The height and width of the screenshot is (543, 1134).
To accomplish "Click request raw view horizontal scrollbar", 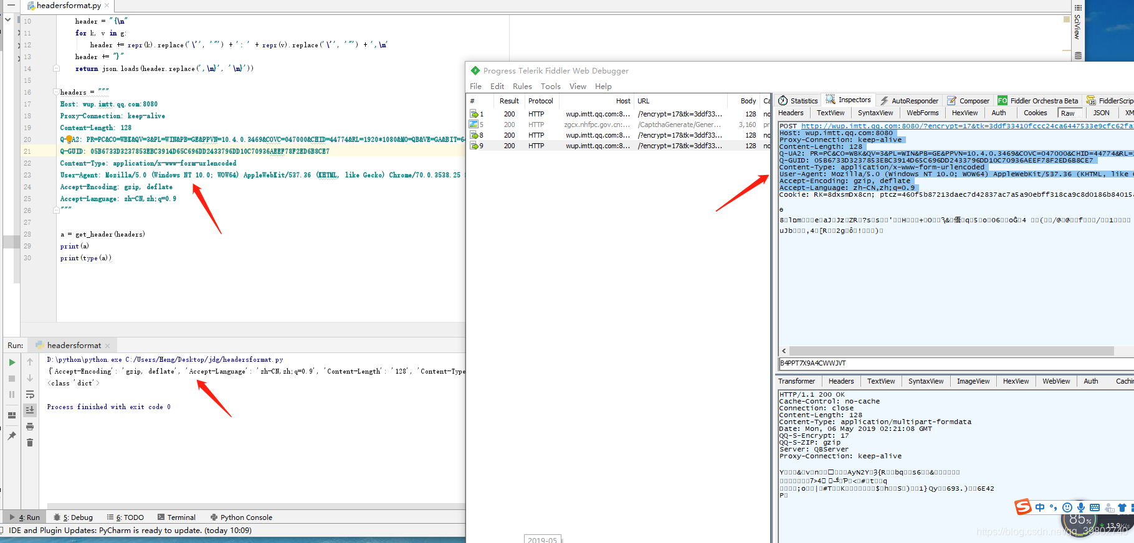I will tap(951, 351).
